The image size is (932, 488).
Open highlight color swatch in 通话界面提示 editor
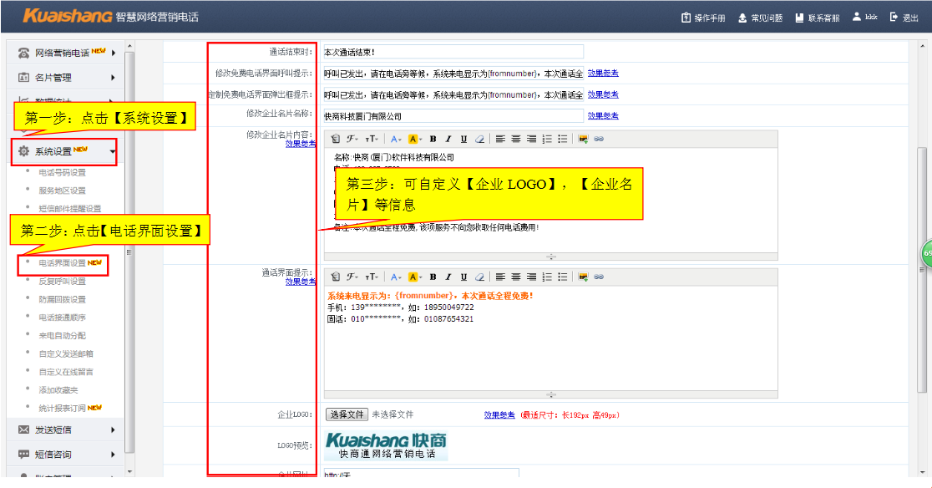(x=413, y=277)
